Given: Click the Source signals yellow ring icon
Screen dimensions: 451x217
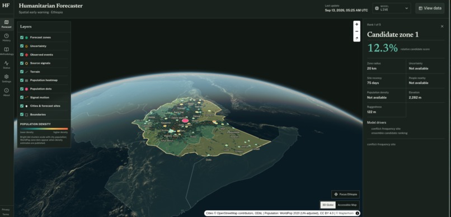Looking at the screenshot, I should (x=26, y=63).
